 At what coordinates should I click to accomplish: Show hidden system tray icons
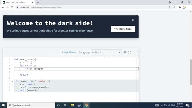pyautogui.click(x=162, y=105)
